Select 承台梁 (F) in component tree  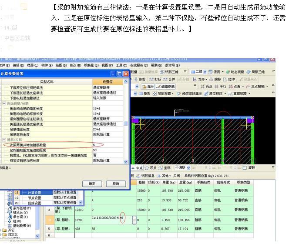[x=18, y=217]
